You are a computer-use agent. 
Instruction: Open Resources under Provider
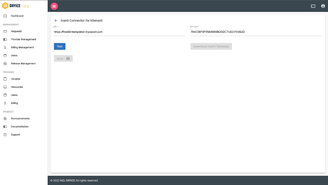point(17,87)
